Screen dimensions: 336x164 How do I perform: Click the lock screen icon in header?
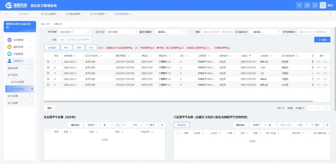307,5
